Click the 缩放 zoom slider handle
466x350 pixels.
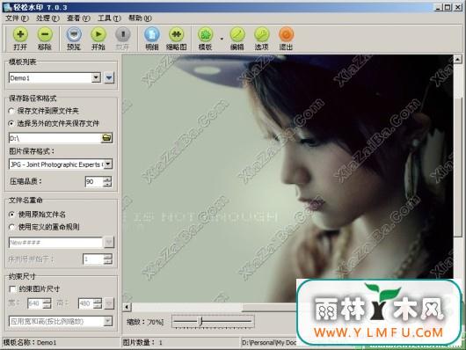(200, 321)
